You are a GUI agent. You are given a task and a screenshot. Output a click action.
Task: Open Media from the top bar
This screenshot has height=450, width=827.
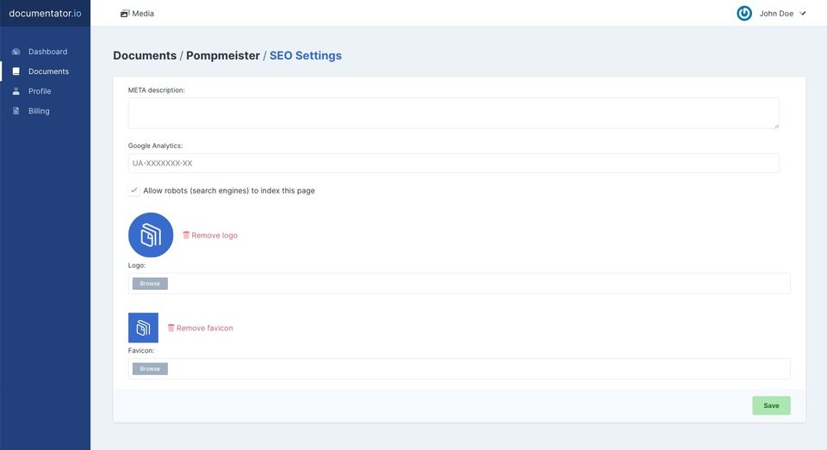(137, 13)
